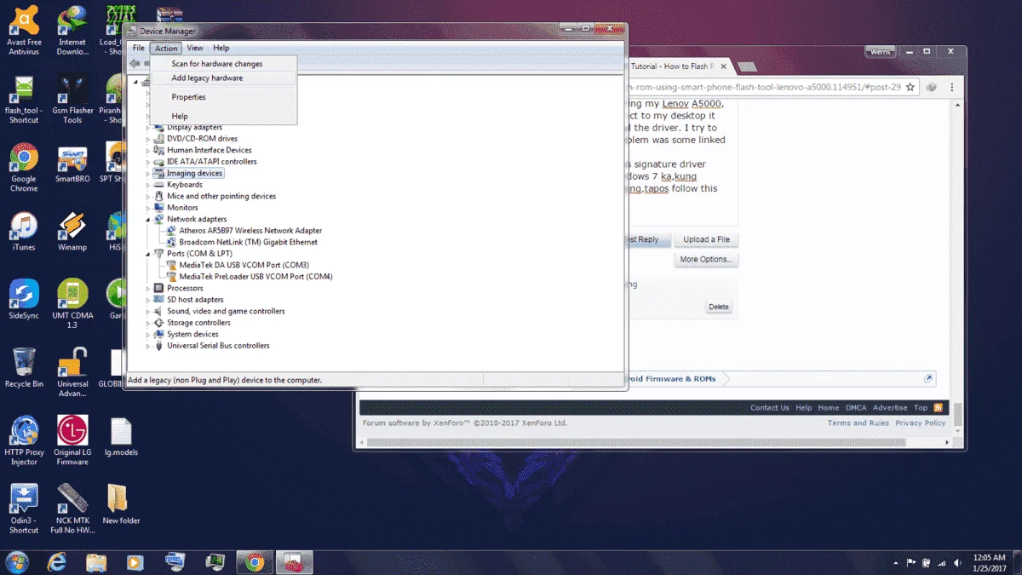Click the taskbar clock showing 12:05 AM
Viewport: 1022px width, 575px height.
pyautogui.click(x=989, y=562)
